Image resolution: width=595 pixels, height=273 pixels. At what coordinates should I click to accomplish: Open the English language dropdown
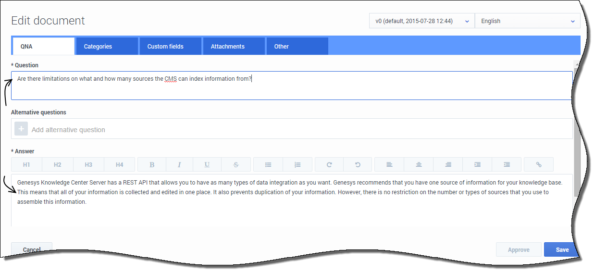(527, 21)
